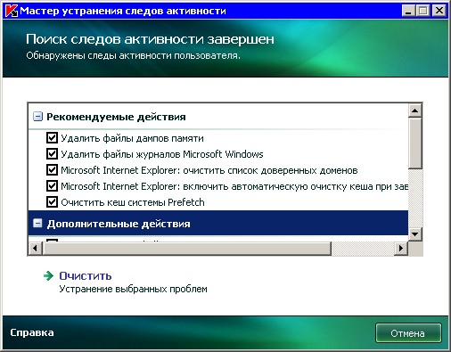Click the Удалить файлы дампов памяти label
Image resolution: width=451 pixels, height=352 pixels.
[x=132, y=138]
